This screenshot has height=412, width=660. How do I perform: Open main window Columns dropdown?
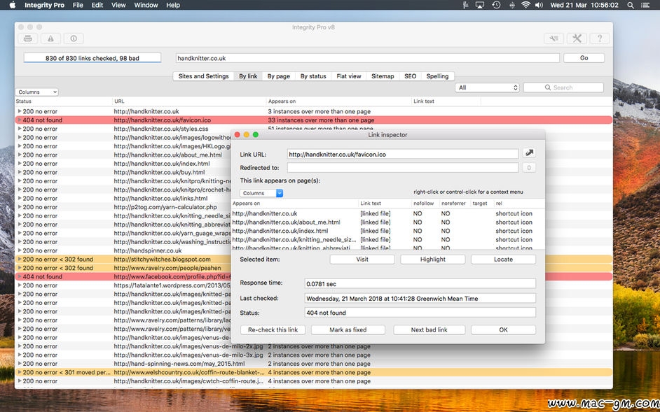click(x=37, y=92)
